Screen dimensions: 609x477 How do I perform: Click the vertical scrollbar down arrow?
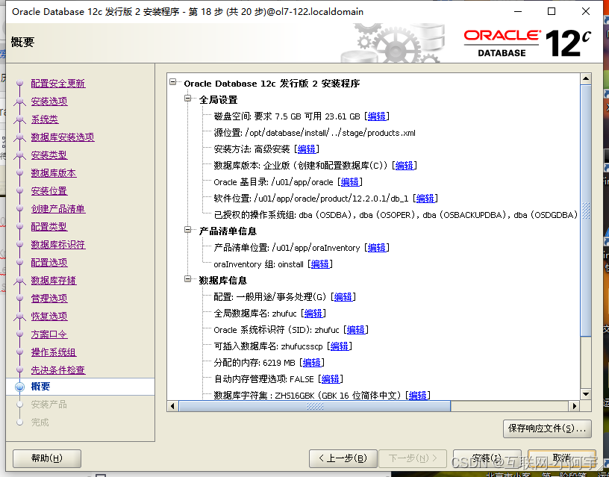click(x=586, y=394)
